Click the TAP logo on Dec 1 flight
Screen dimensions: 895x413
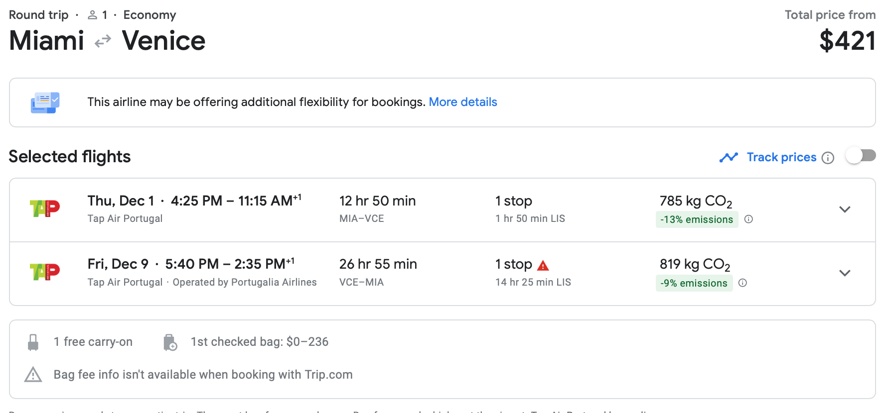tap(45, 208)
